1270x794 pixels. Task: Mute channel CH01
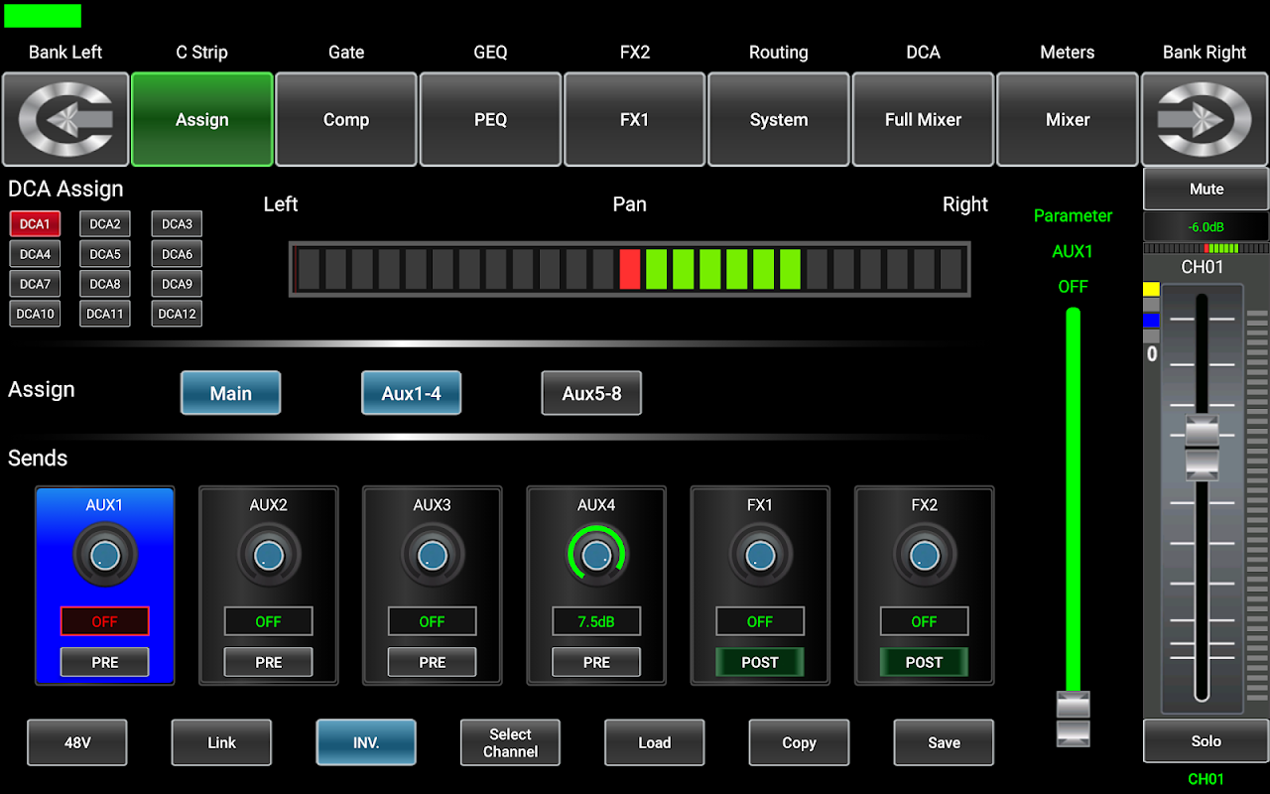point(1206,189)
